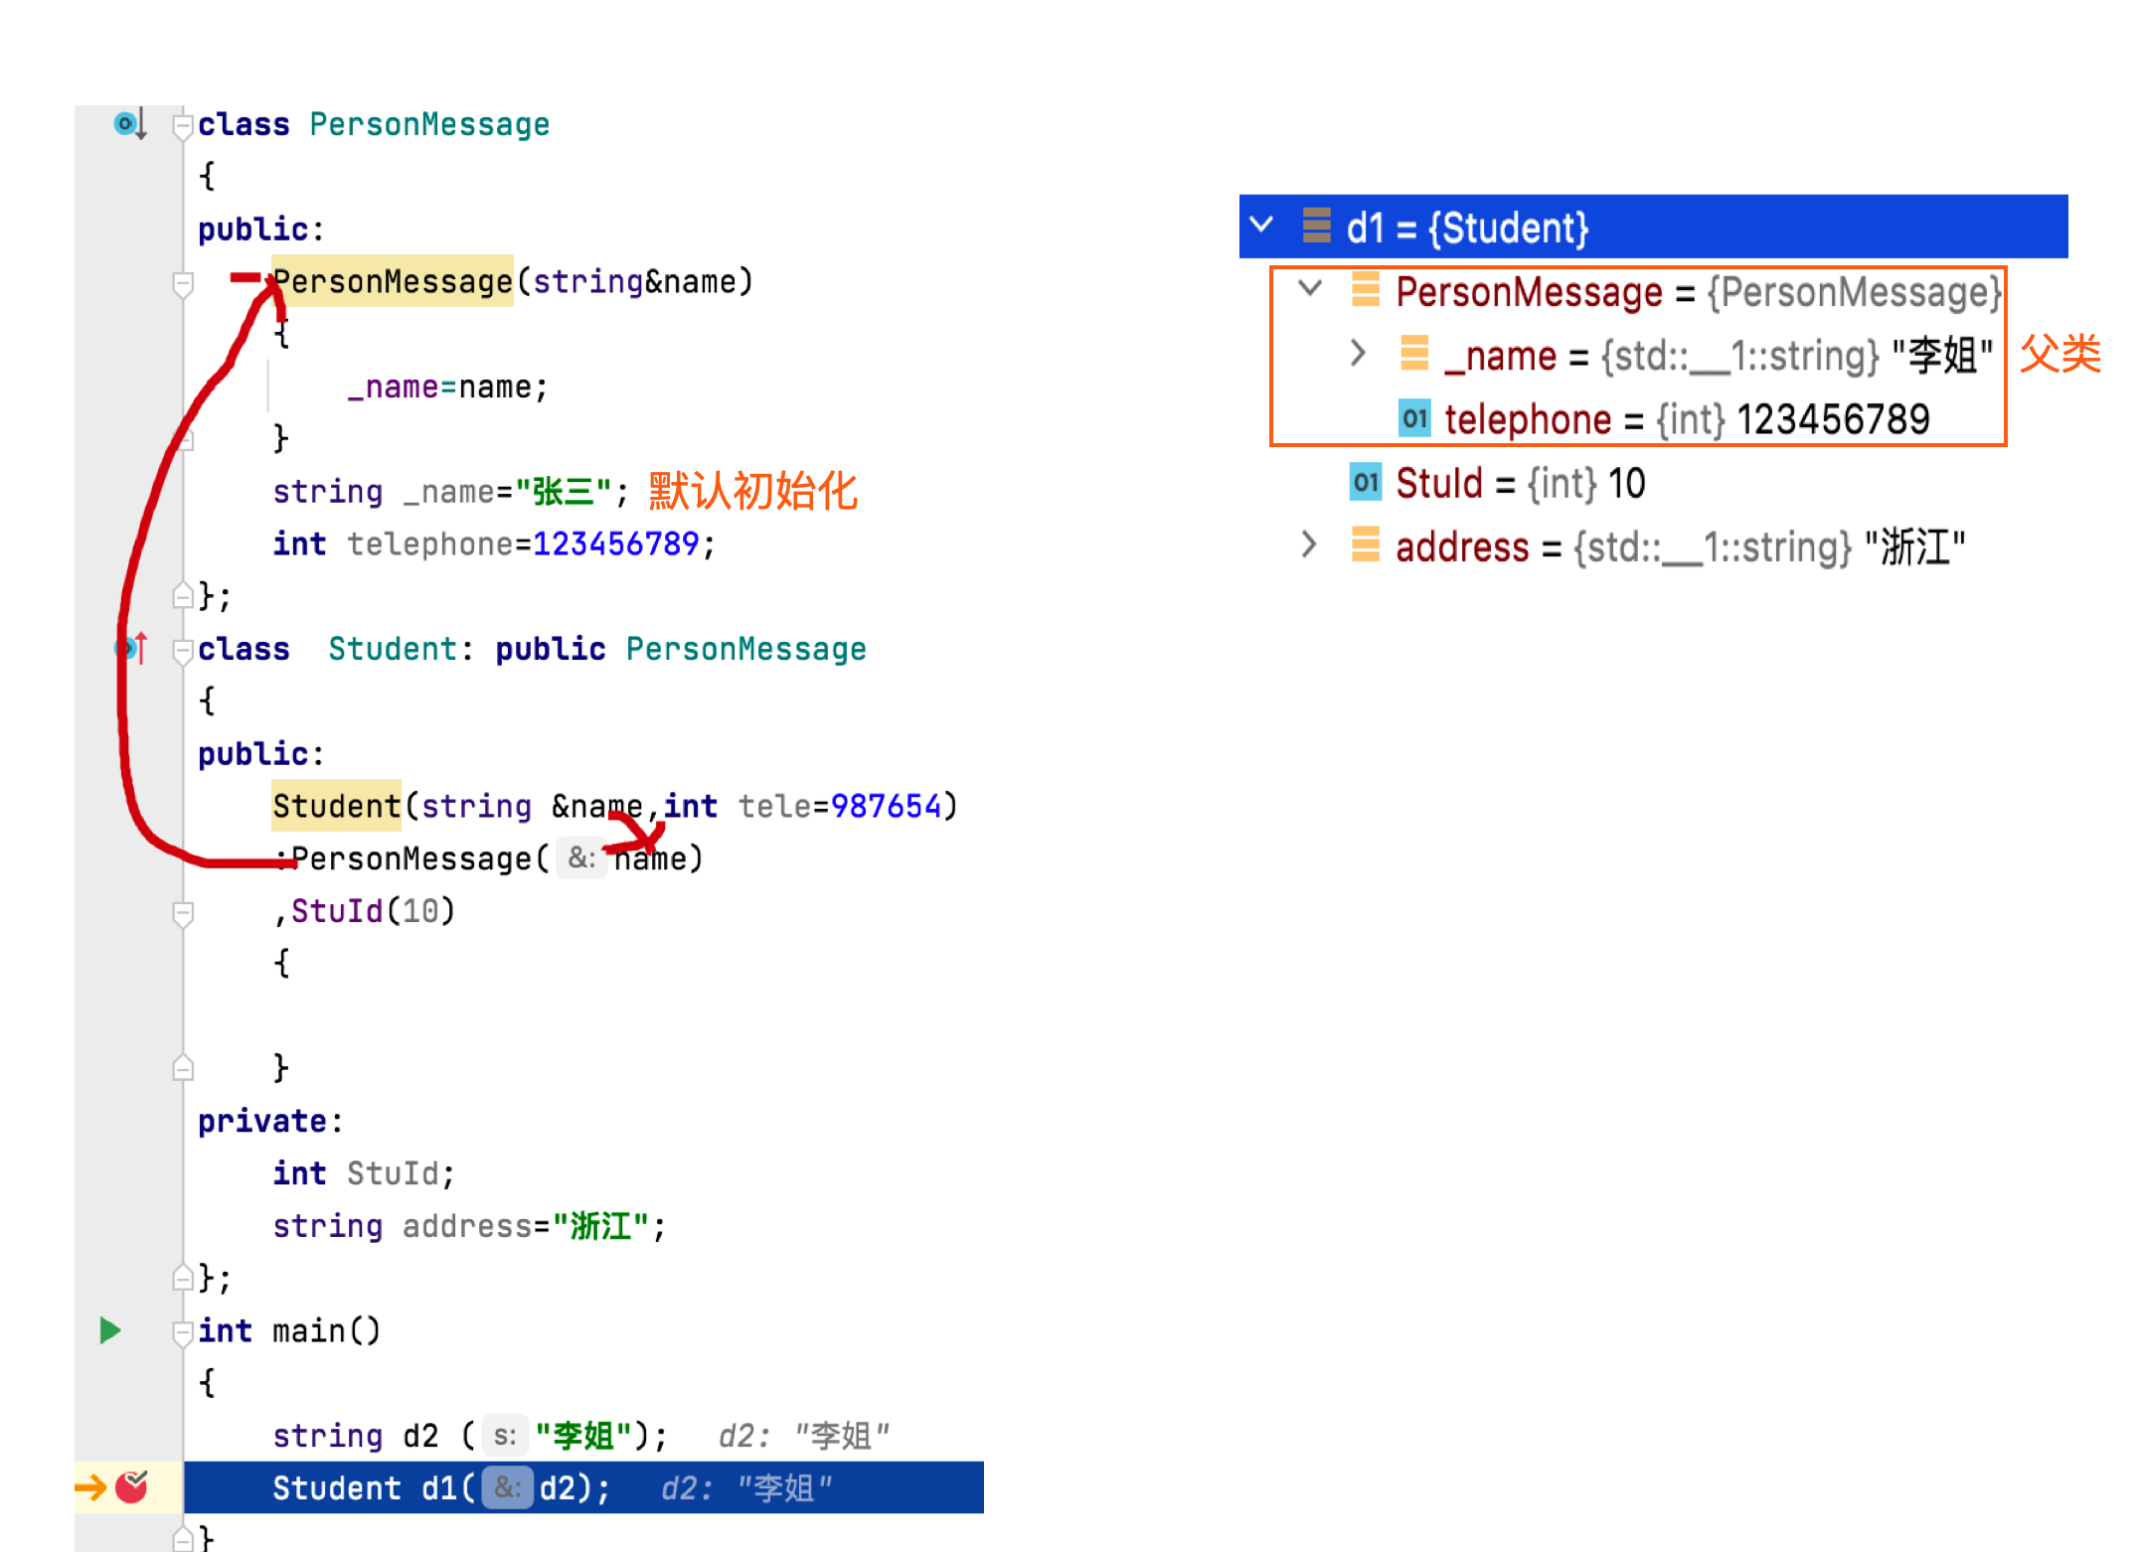Click the "张三" string literal
The image size is (2139, 1552).
pyautogui.click(x=563, y=491)
